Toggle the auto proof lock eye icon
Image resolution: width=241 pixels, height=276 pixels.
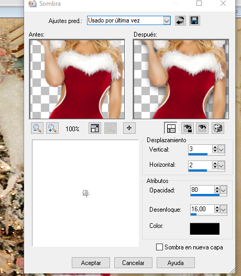(x=188, y=128)
